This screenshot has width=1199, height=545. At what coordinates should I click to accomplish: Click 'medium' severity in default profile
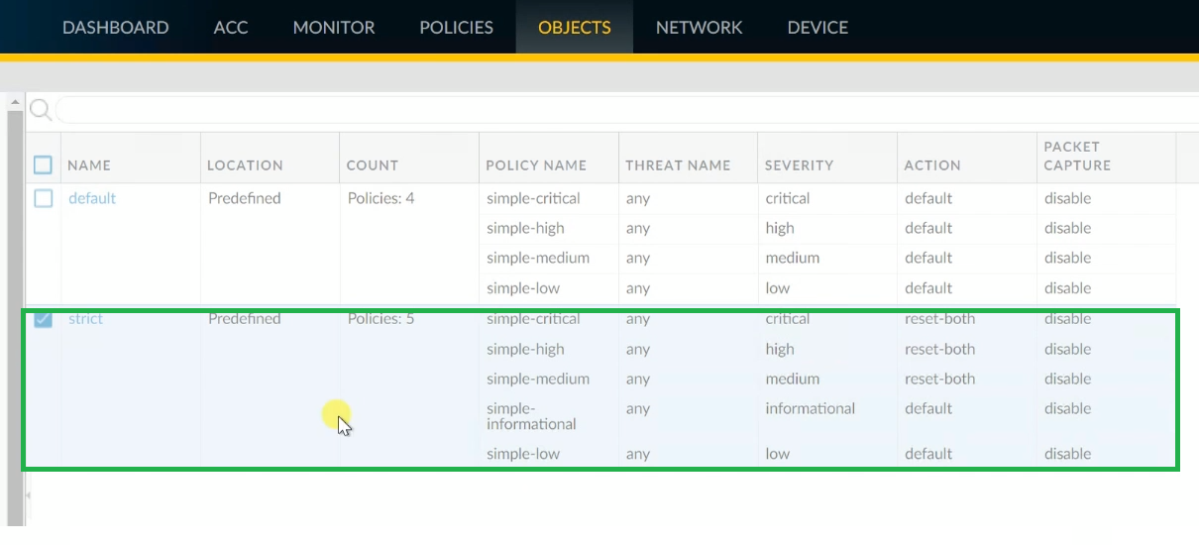pos(792,258)
